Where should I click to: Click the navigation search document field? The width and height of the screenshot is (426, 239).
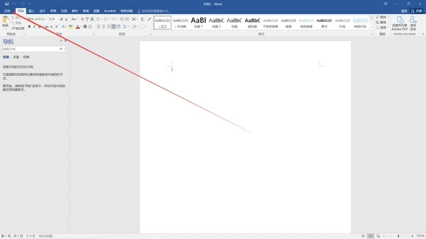(31, 49)
